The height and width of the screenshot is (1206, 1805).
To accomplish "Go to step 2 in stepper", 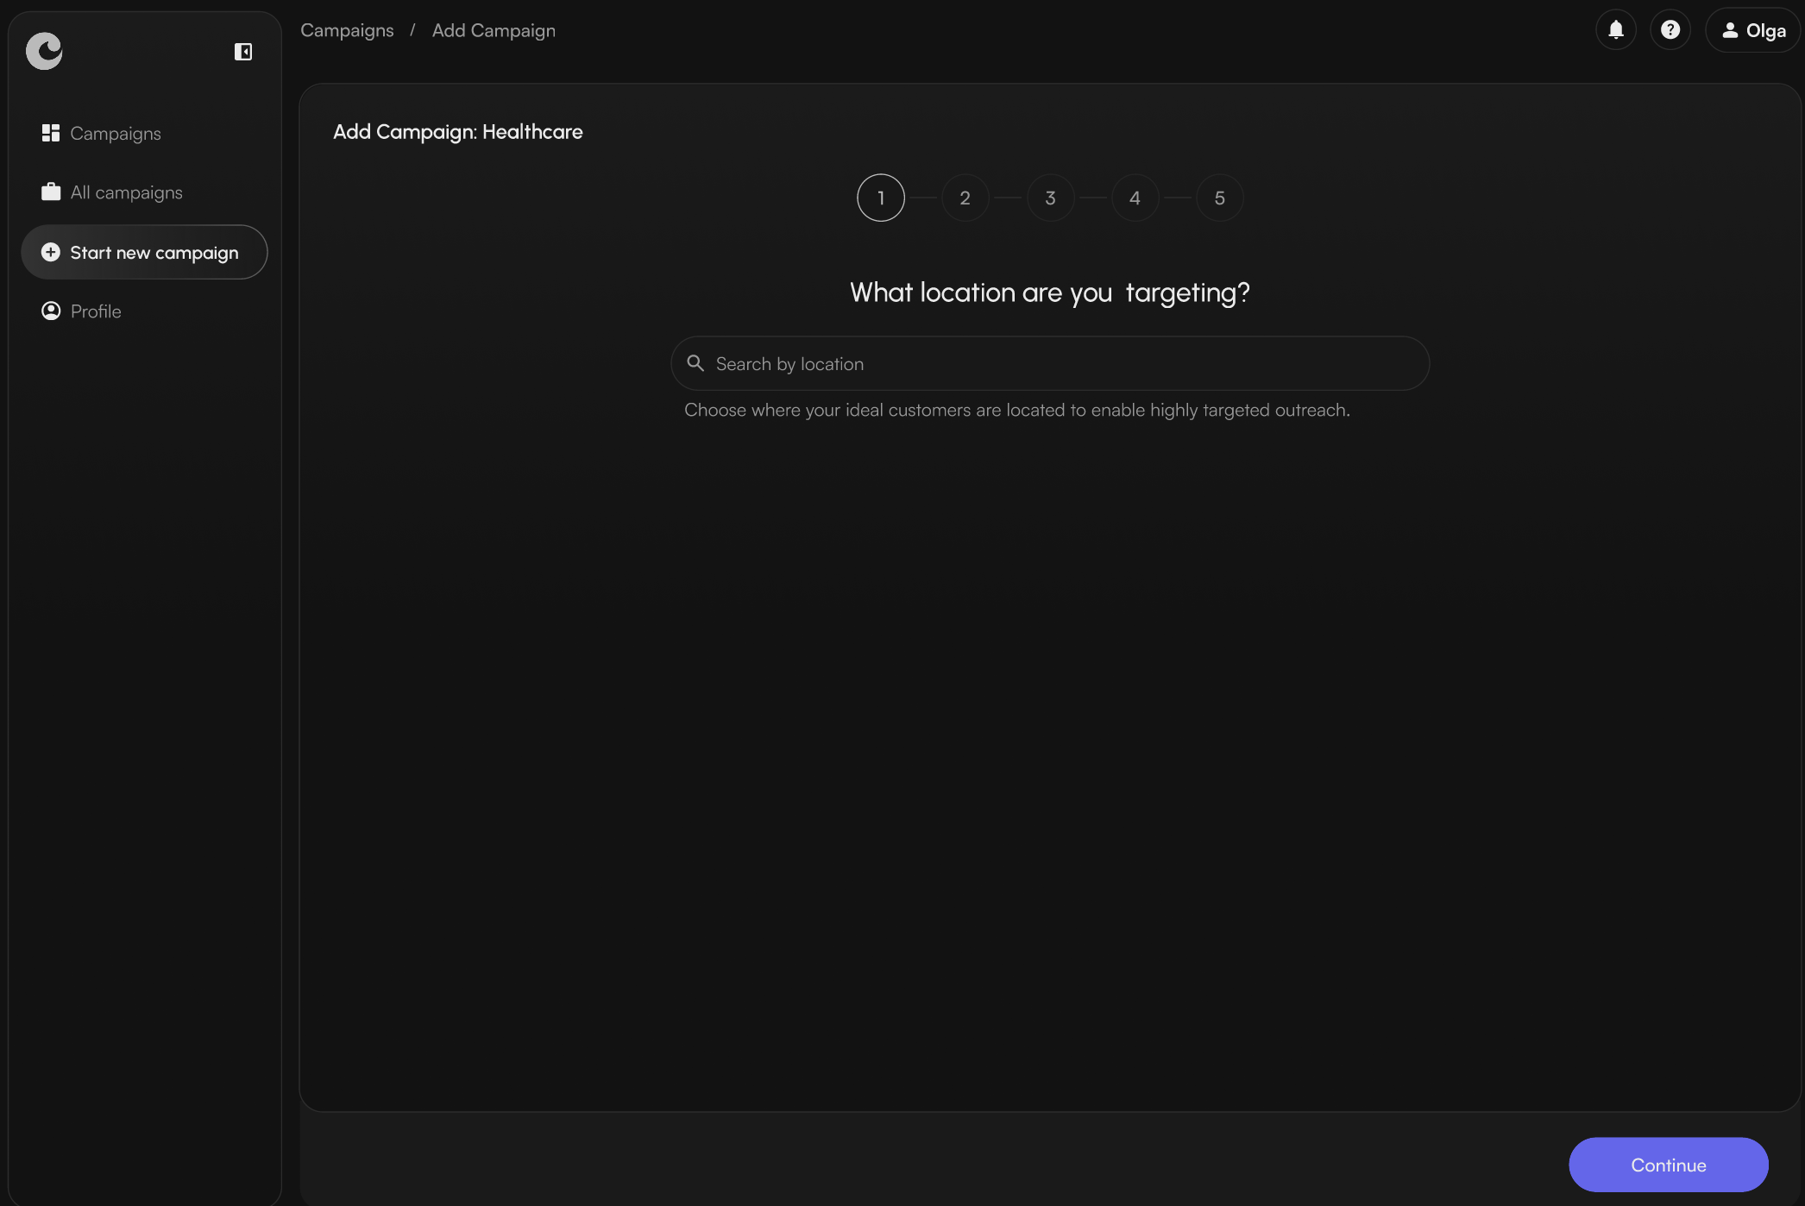I will click(965, 198).
